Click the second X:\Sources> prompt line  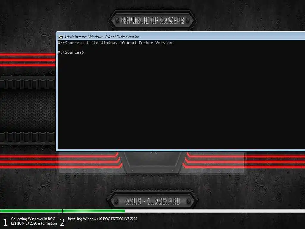coord(71,52)
